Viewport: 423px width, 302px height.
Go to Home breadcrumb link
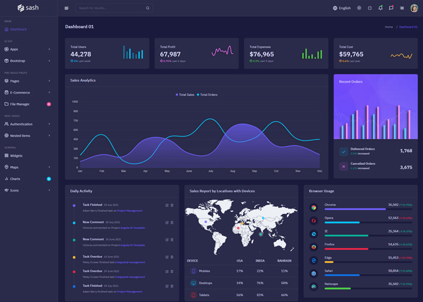point(389,27)
